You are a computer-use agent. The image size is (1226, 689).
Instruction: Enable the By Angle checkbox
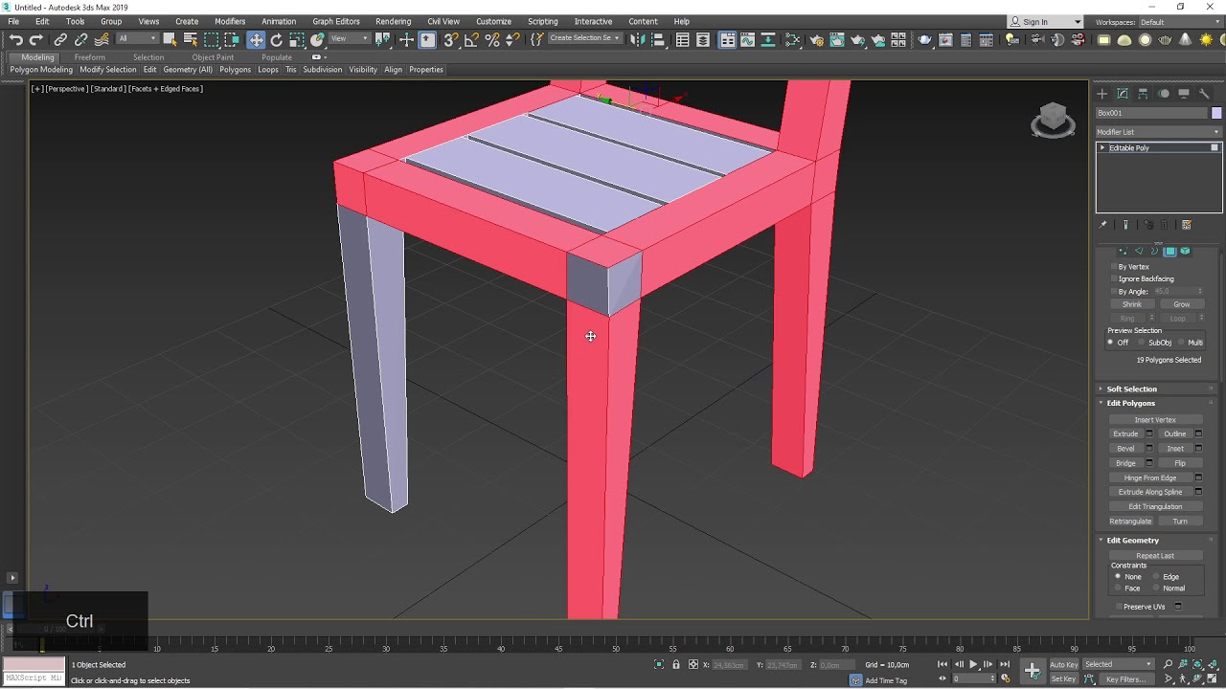[x=1114, y=291]
